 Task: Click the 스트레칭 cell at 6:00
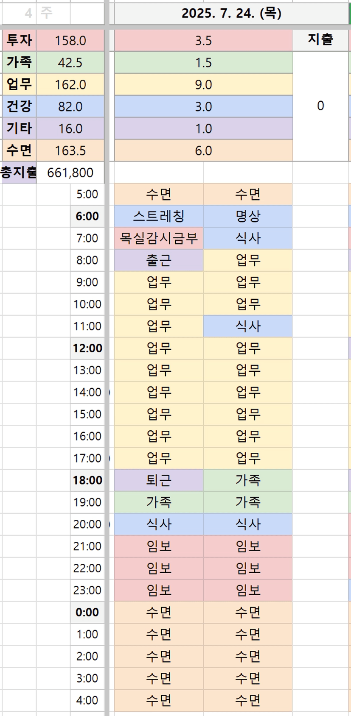point(159,216)
